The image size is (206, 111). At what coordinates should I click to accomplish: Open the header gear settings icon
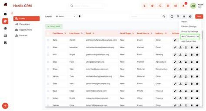point(152,6)
